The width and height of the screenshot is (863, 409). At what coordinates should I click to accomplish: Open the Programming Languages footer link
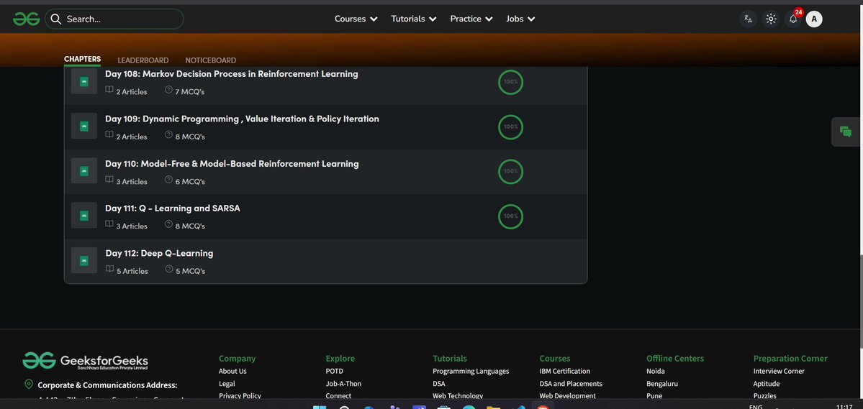pos(471,371)
